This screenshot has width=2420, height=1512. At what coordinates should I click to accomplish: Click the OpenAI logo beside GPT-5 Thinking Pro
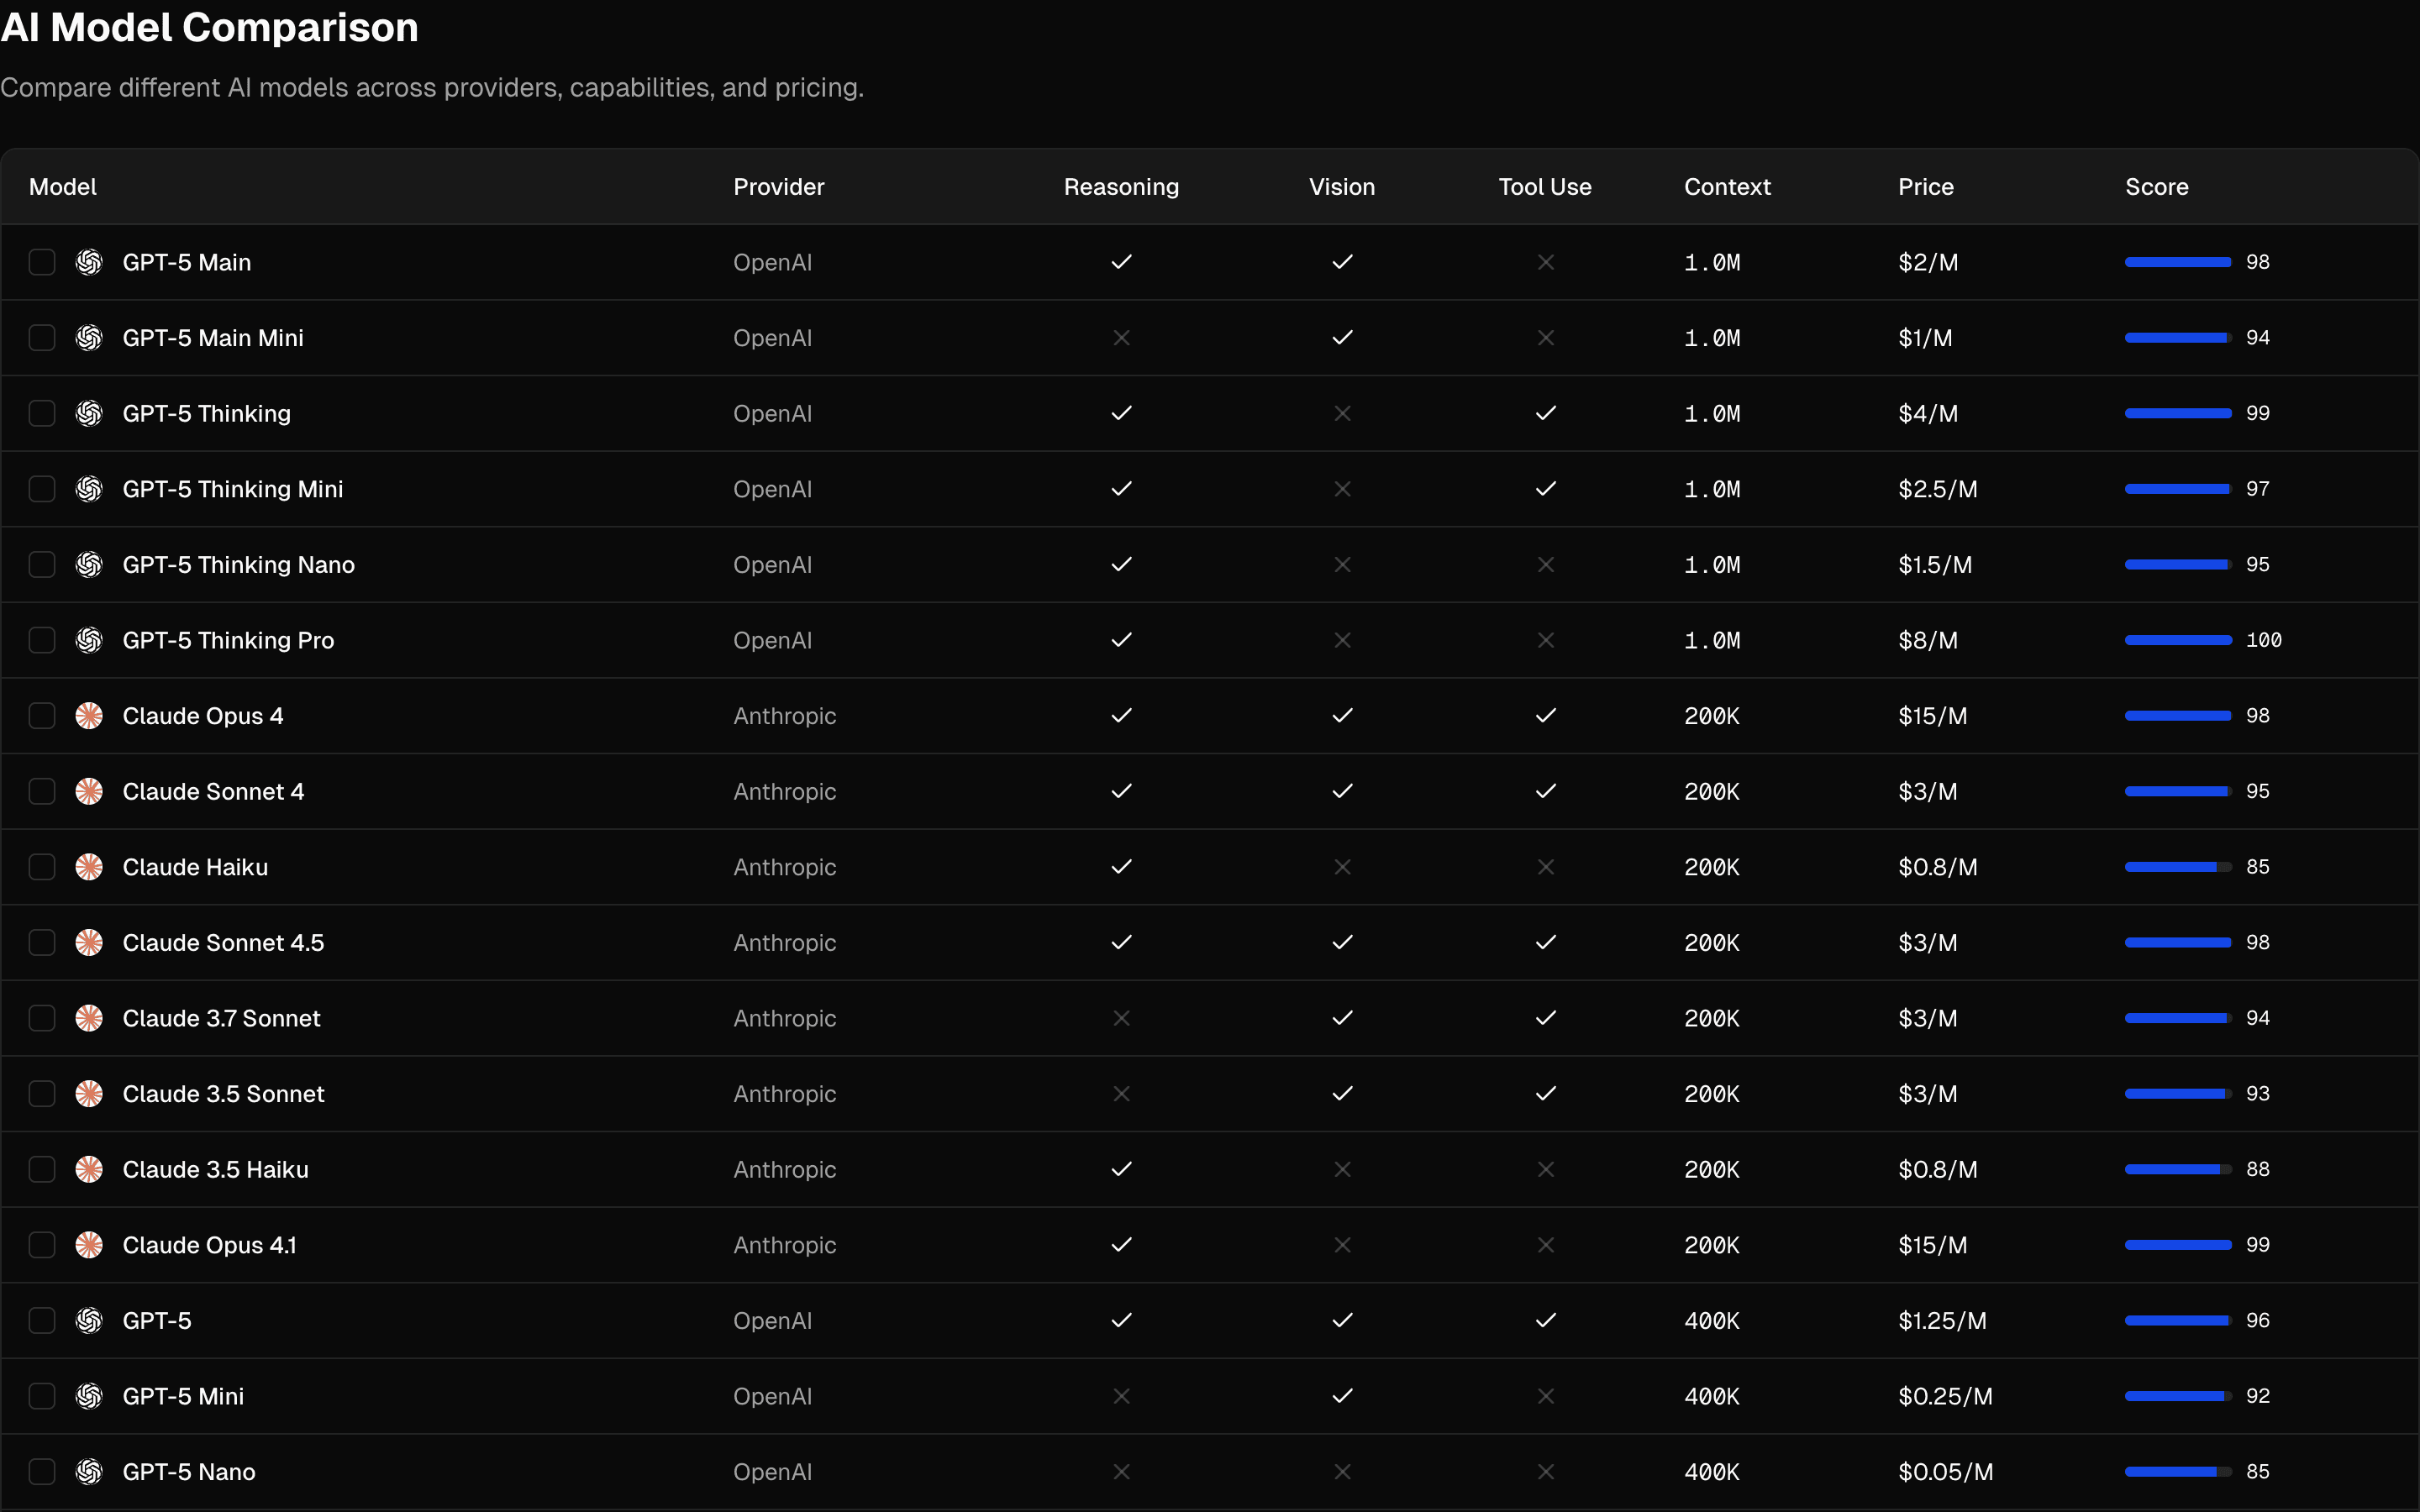click(x=89, y=640)
